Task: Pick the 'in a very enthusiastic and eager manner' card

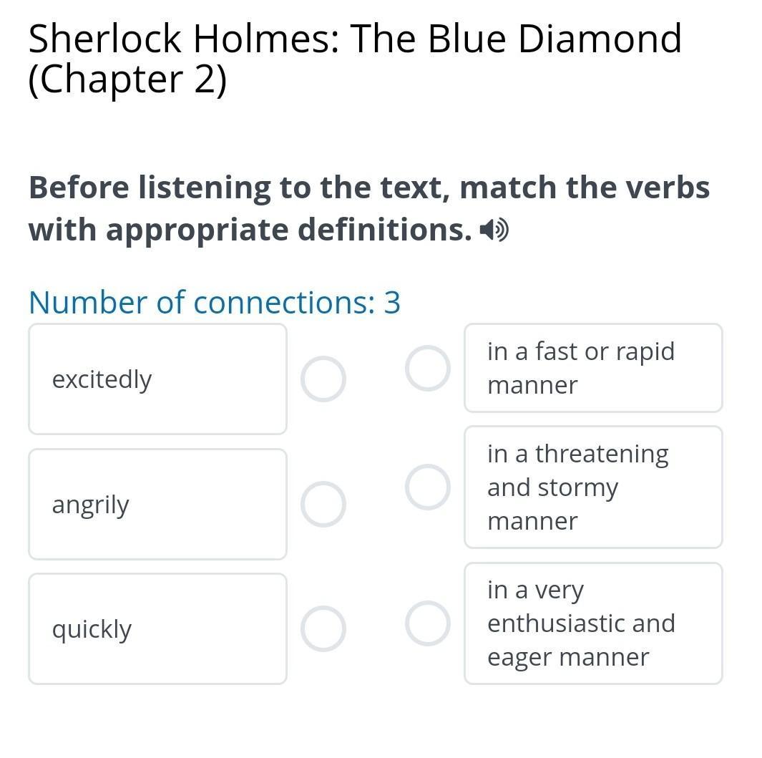Action: click(x=593, y=623)
